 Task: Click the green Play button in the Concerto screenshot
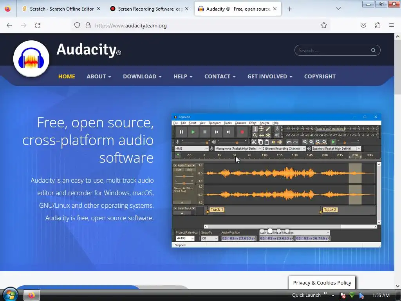pyautogui.click(x=193, y=132)
